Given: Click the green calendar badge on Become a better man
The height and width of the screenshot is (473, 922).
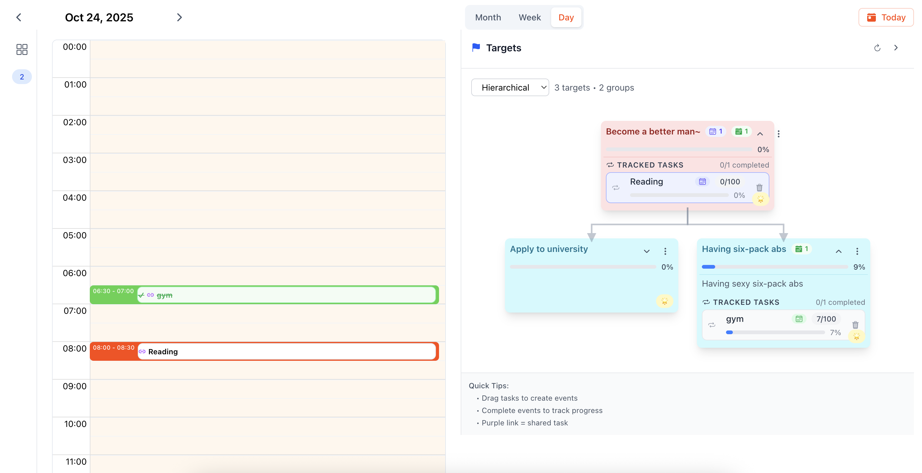Looking at the screenshot, I should coord(741,132).
